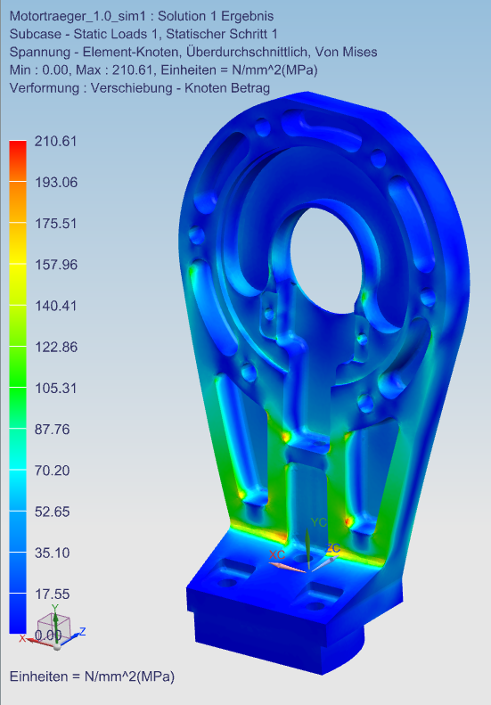
Task: Click the 0.00 minimum value beside the colour bar
Action: click(48, 635)
